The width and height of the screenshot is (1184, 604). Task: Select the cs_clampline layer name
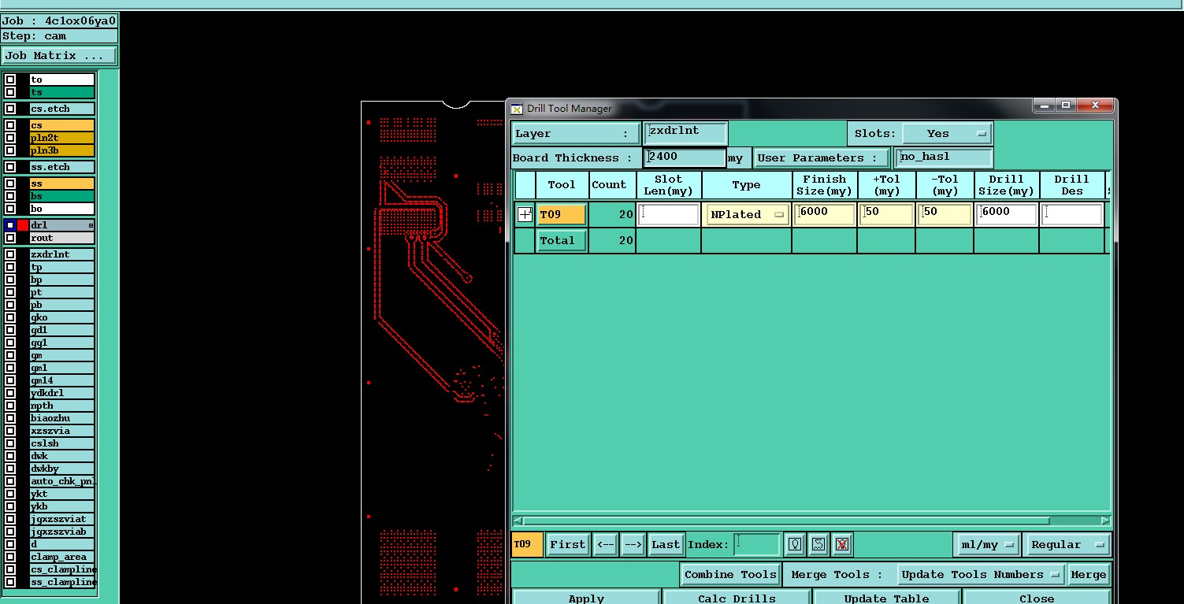[62, 569]
